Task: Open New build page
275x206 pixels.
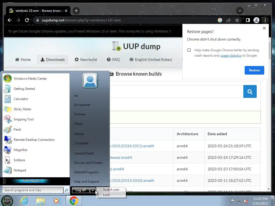Action: pos(86,60)
